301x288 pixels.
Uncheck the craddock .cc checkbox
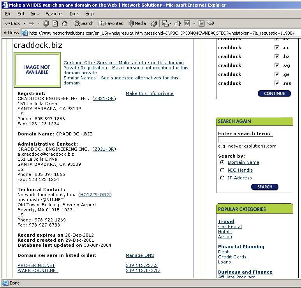point(276,47)
